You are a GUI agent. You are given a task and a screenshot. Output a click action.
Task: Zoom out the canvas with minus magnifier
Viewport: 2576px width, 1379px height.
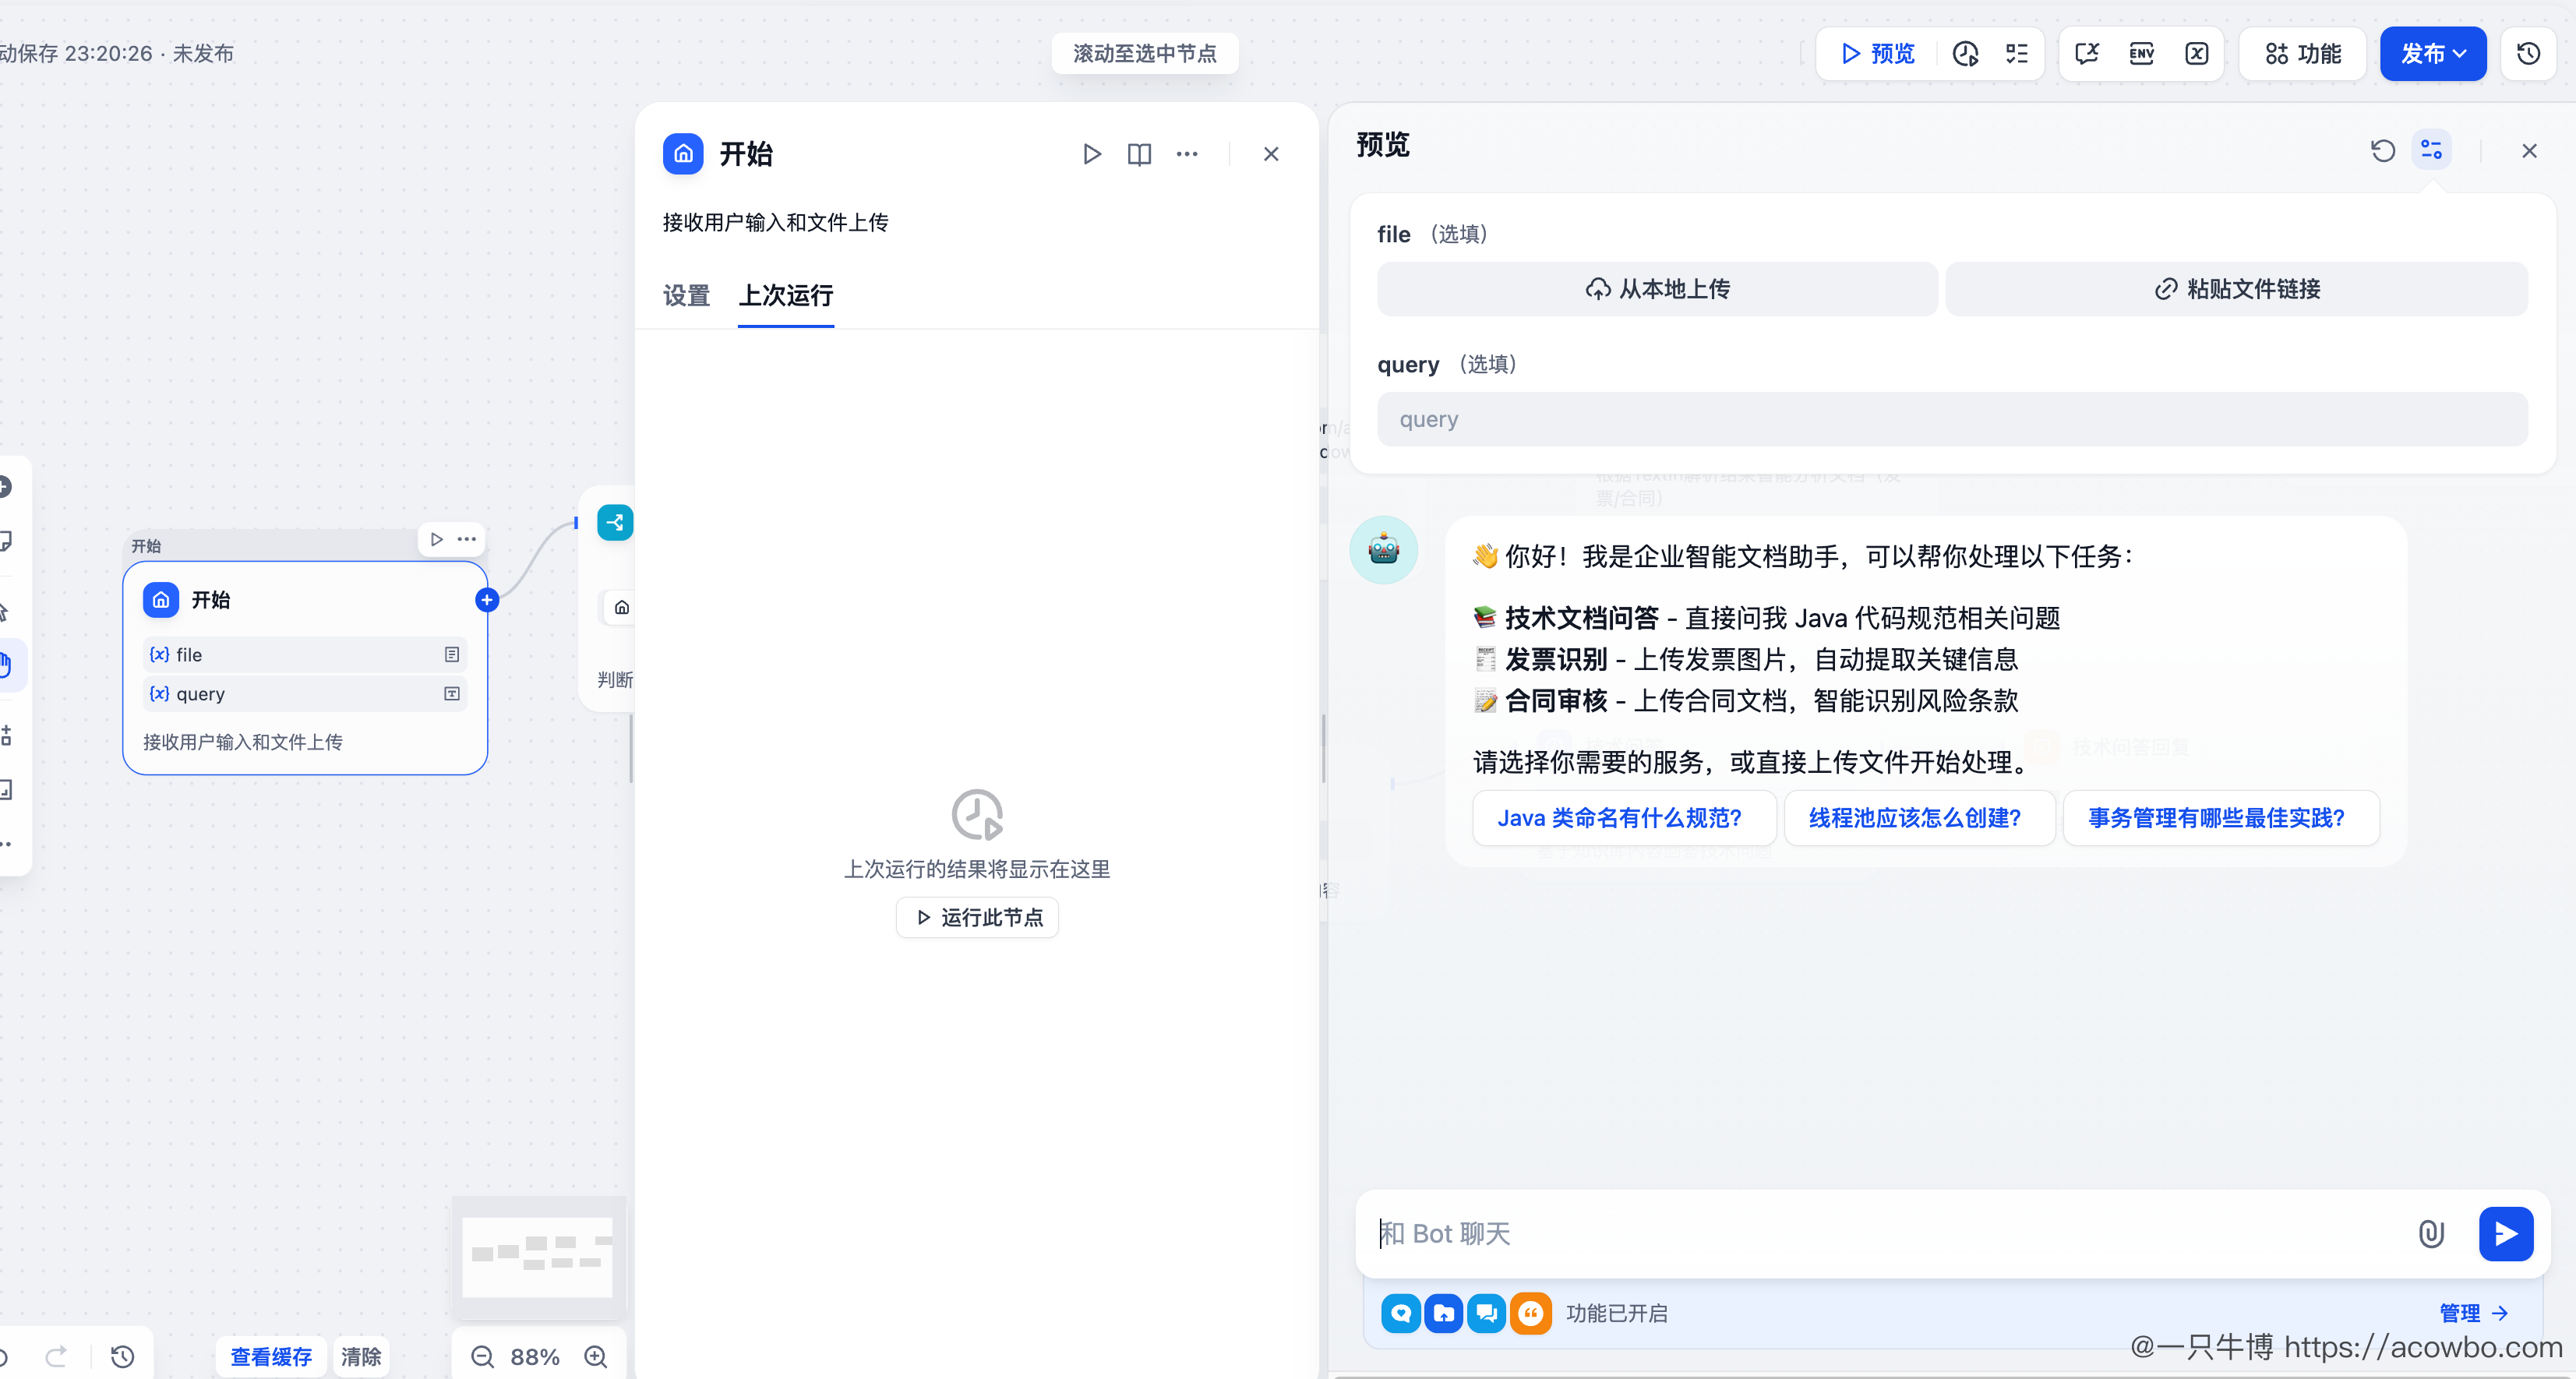[483, 1356]
